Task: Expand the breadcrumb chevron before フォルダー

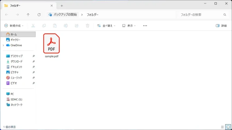Action: (x=82, y=14)
